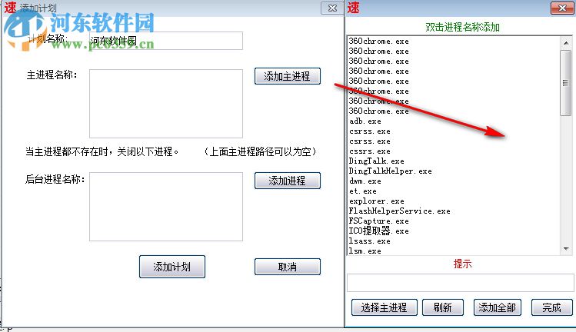Select adb.exe in the process list
This screenshot has height=332, width=576.
tap(365, 121)
